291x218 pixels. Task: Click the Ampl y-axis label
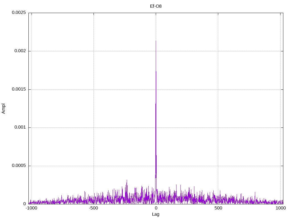3,109
